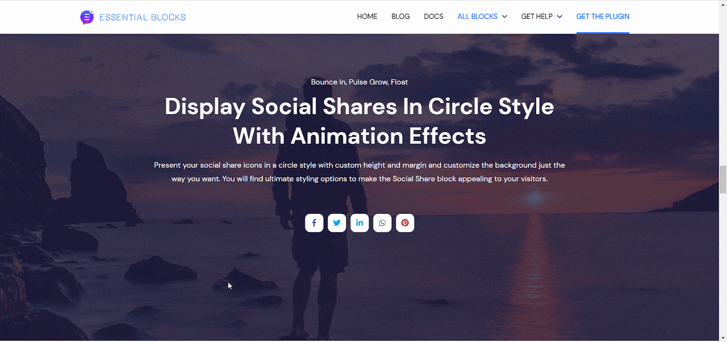Open the BLOG page
Image resolution: width=727 pixels, height=342 pixels.
[x=400, y=16]
